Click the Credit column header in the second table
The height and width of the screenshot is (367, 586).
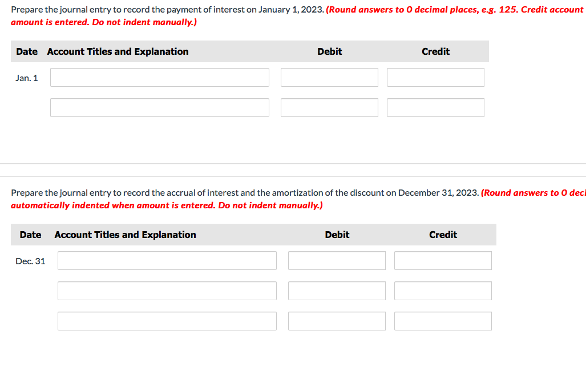[443, 235]
